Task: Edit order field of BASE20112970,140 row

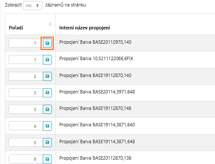Action: click(26, 43)
